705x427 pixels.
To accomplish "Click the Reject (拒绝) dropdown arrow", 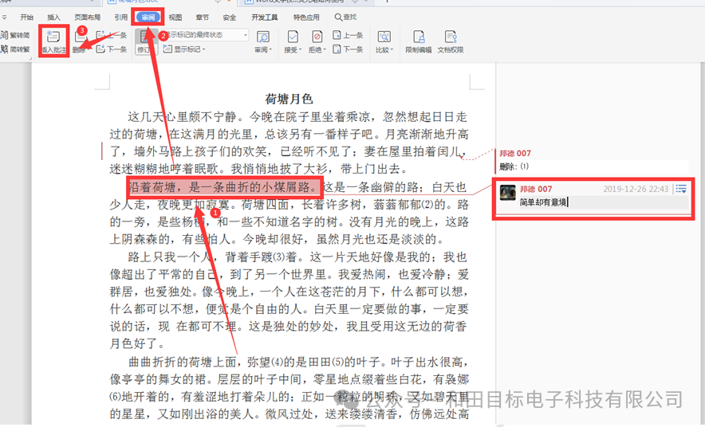I will 324,50.
